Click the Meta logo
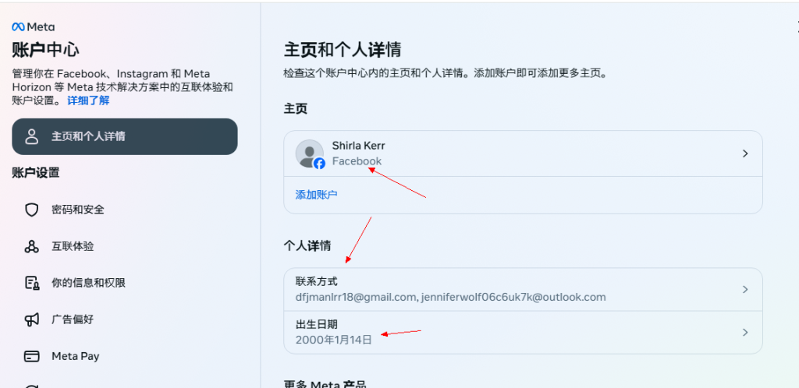The width and height of the screenshot is (799, 388). point(33,26)
